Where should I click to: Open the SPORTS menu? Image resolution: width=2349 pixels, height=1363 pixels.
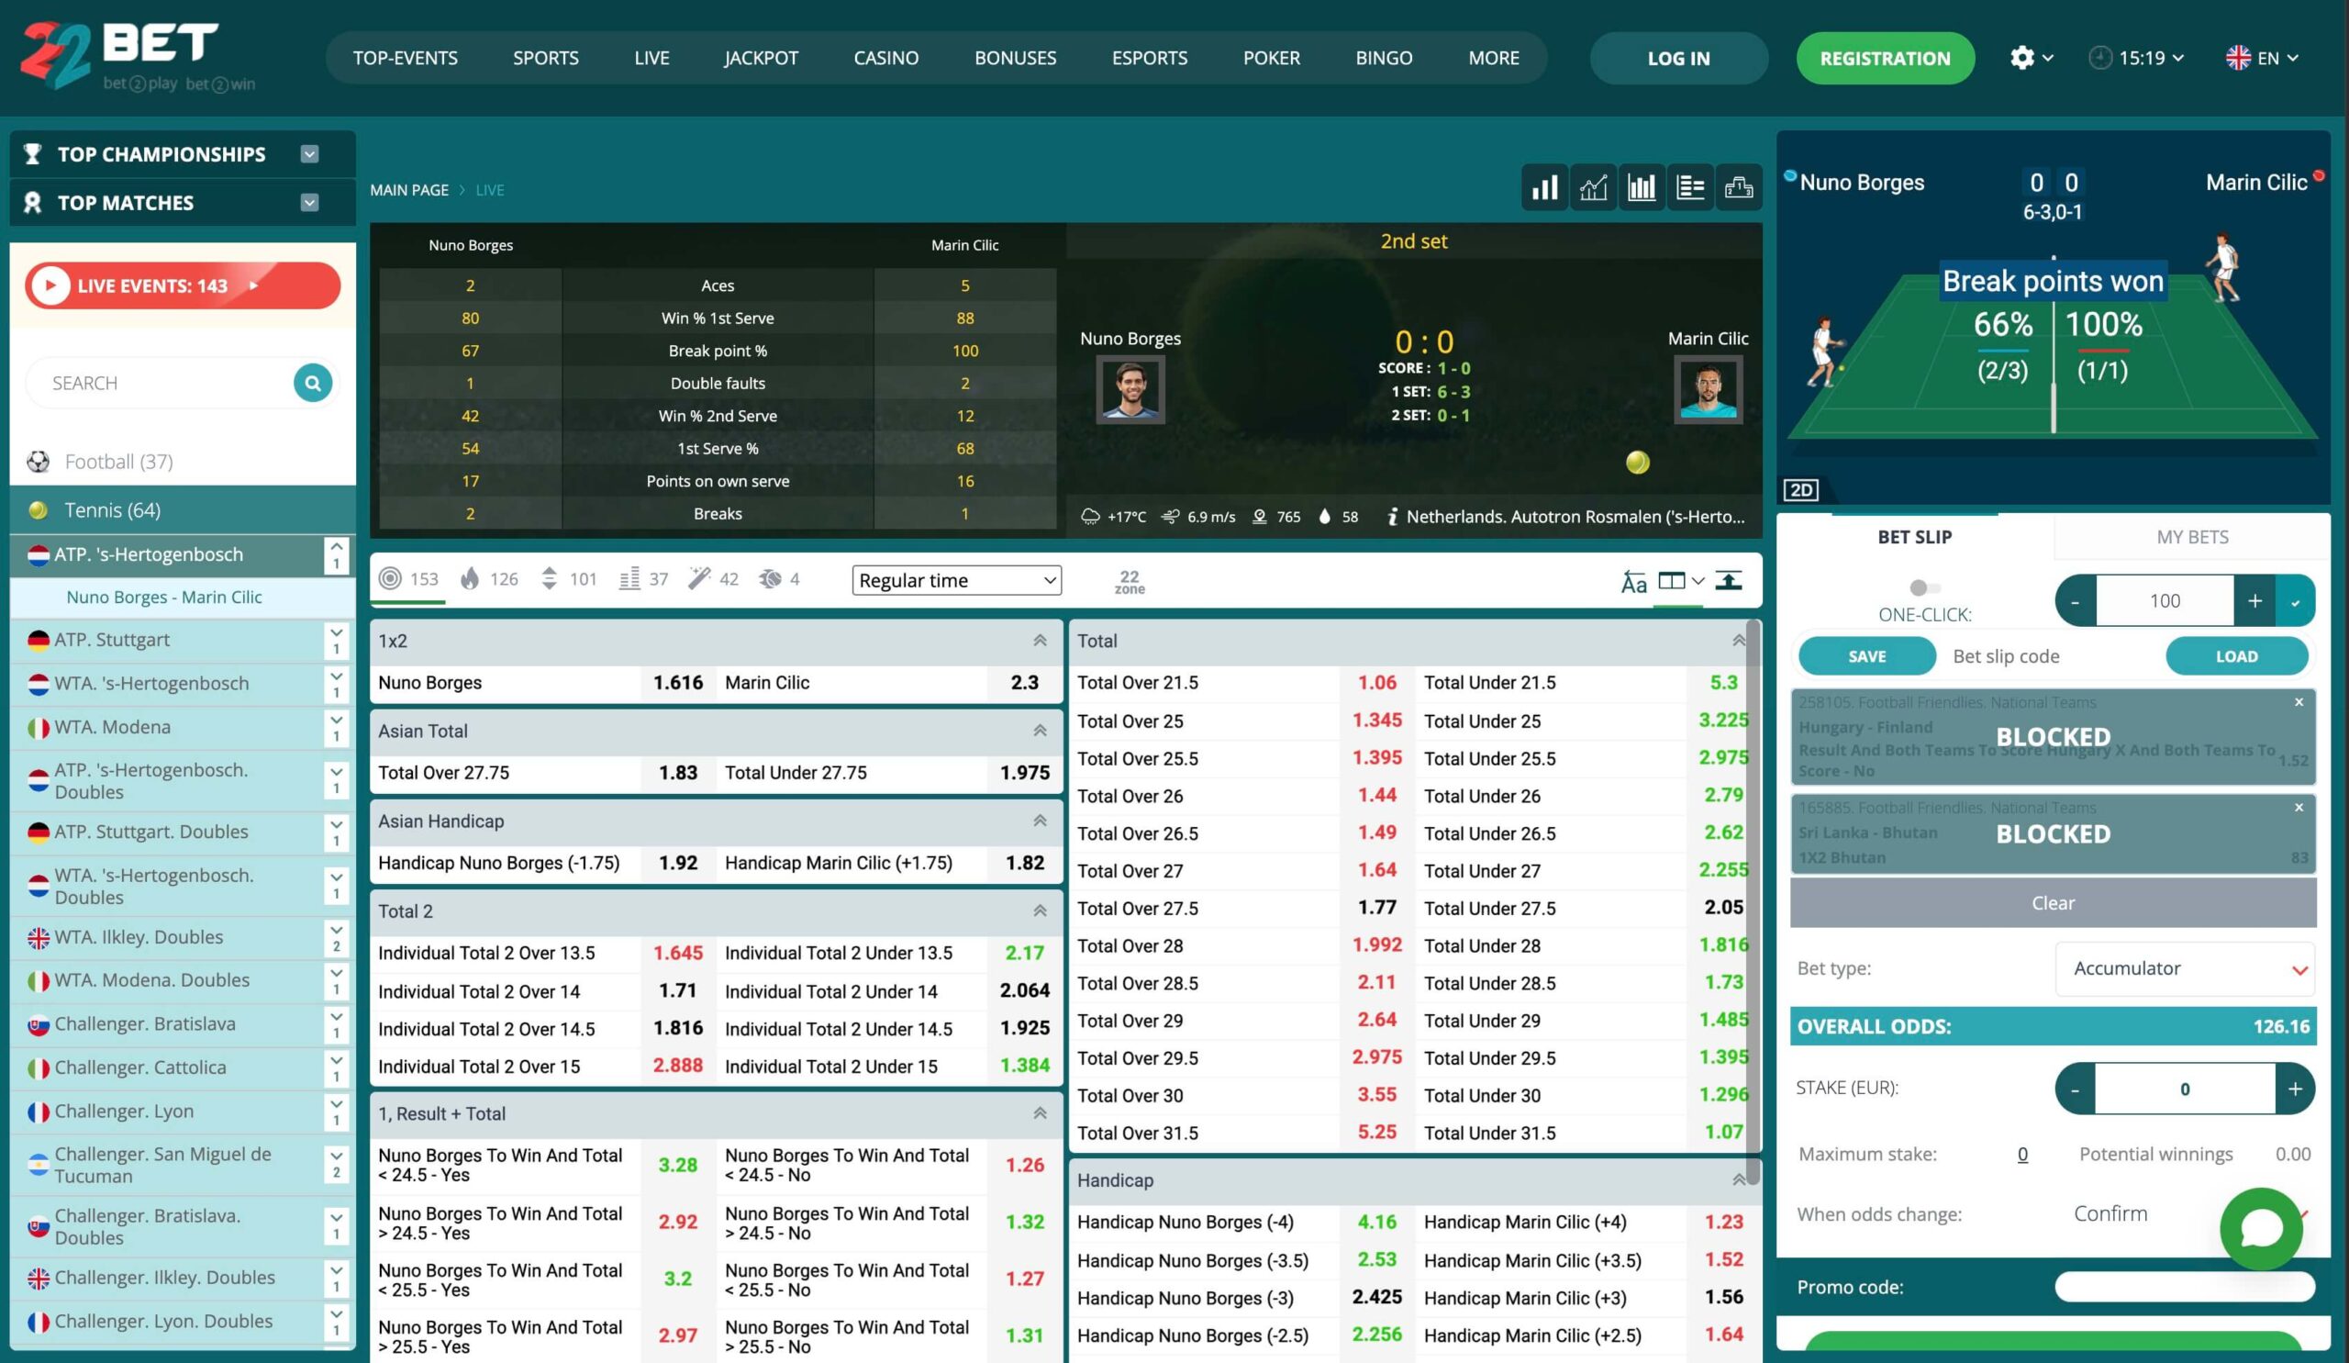click(545, 58)
